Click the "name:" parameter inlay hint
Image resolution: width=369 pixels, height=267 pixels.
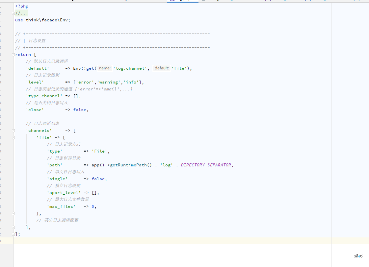[x=105, y=68]
